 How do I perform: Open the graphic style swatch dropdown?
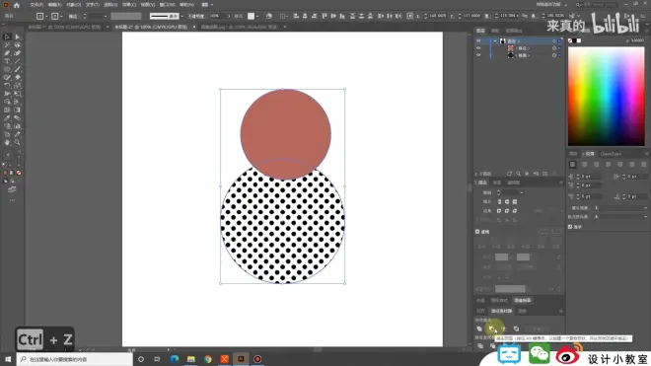point(257,16)
